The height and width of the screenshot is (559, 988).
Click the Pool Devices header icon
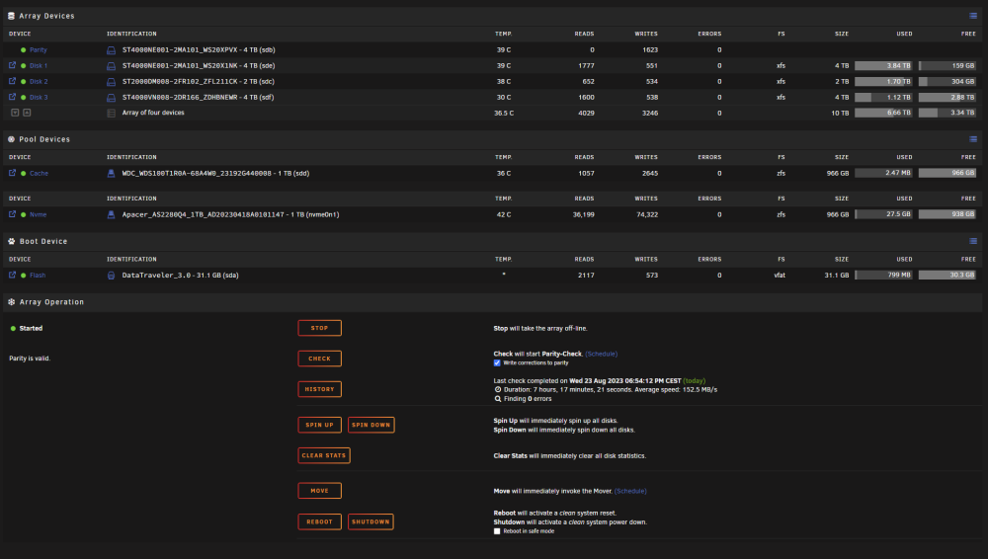click(x=11, y=139)
